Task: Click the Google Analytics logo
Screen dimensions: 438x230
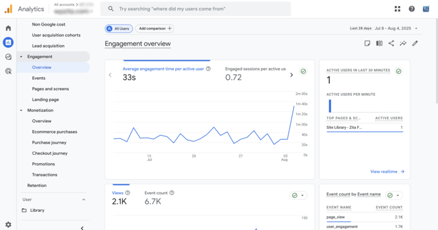Action: pyautogui.click(x=9, y=9)
